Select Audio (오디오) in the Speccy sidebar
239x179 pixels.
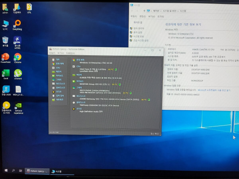(x=57, y=91)
